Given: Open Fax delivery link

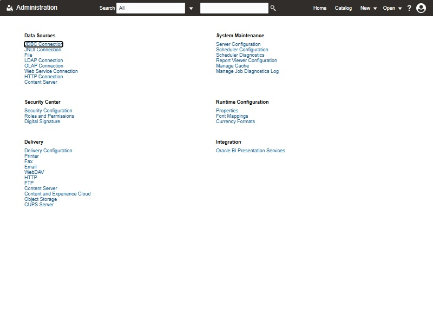Looking at the screenshot, I should [x=29, y=161].
